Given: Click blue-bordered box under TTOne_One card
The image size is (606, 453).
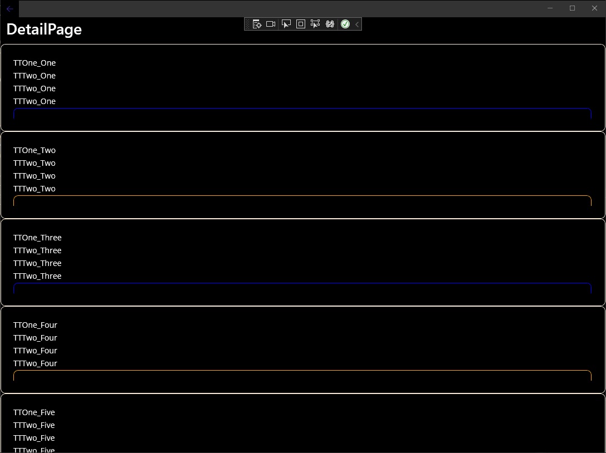Looking at the screenshot, I should point(302,114).
